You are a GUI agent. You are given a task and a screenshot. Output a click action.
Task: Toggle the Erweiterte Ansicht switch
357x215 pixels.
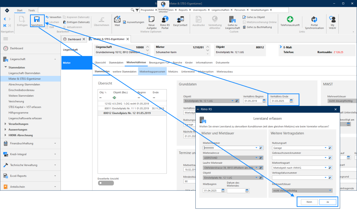pos(106,183)
